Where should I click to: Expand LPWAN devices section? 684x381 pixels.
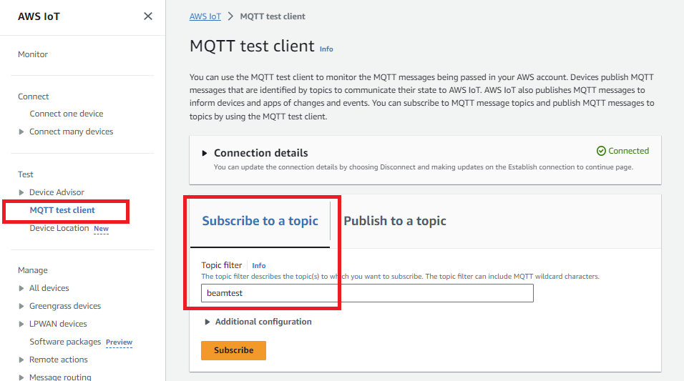click(x=21, y=324)
